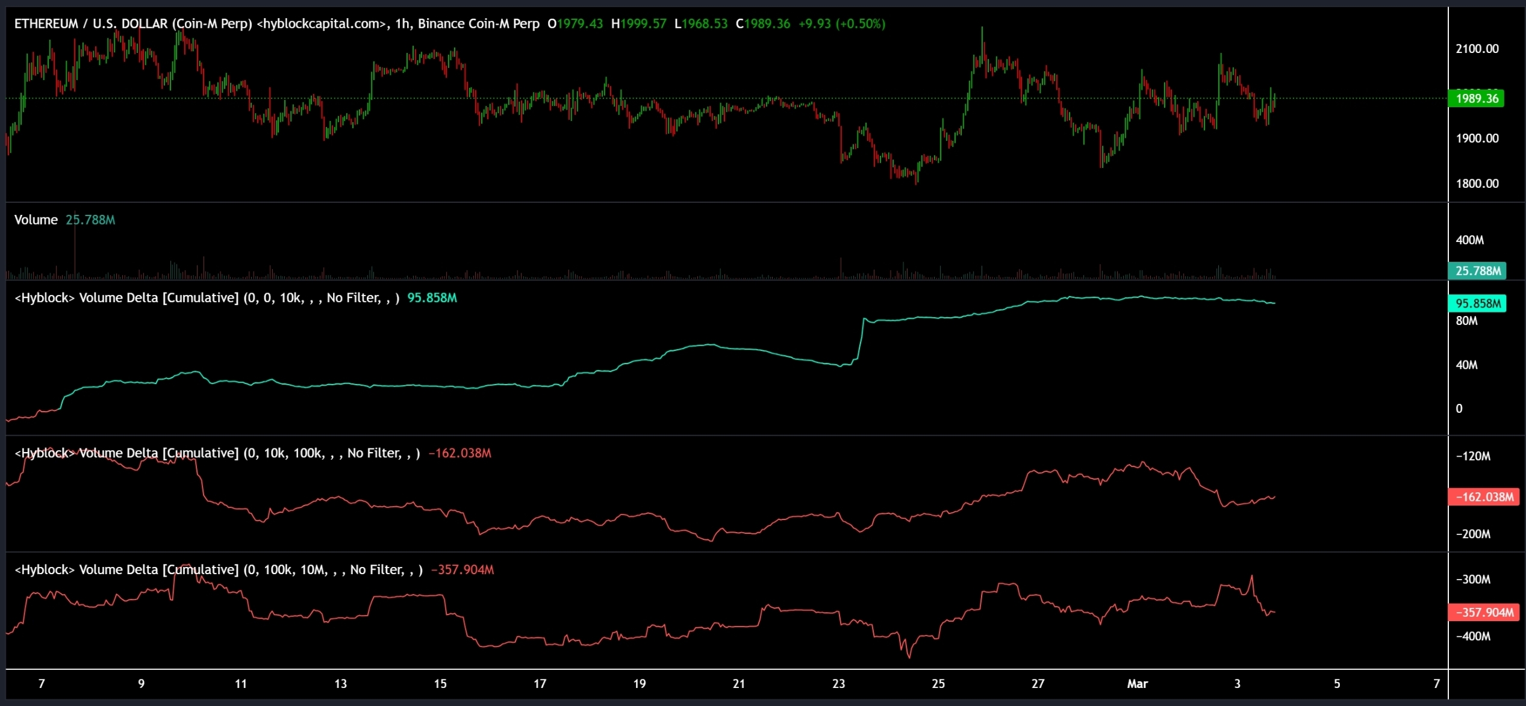Click the 80M level on delta scale

[1466, 321]
